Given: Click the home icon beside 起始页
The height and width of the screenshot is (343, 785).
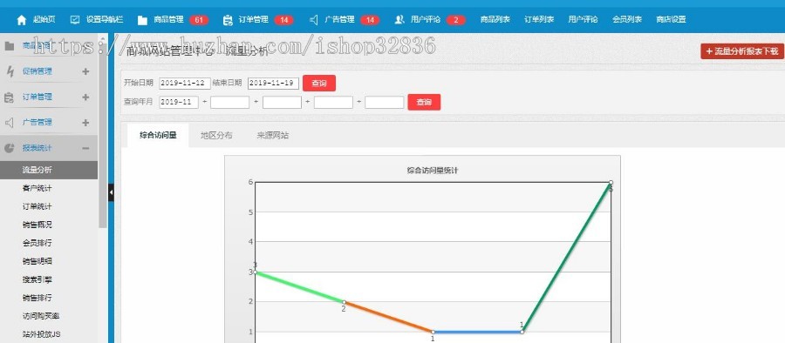Looking at the screenshot, I should (22, 20).
